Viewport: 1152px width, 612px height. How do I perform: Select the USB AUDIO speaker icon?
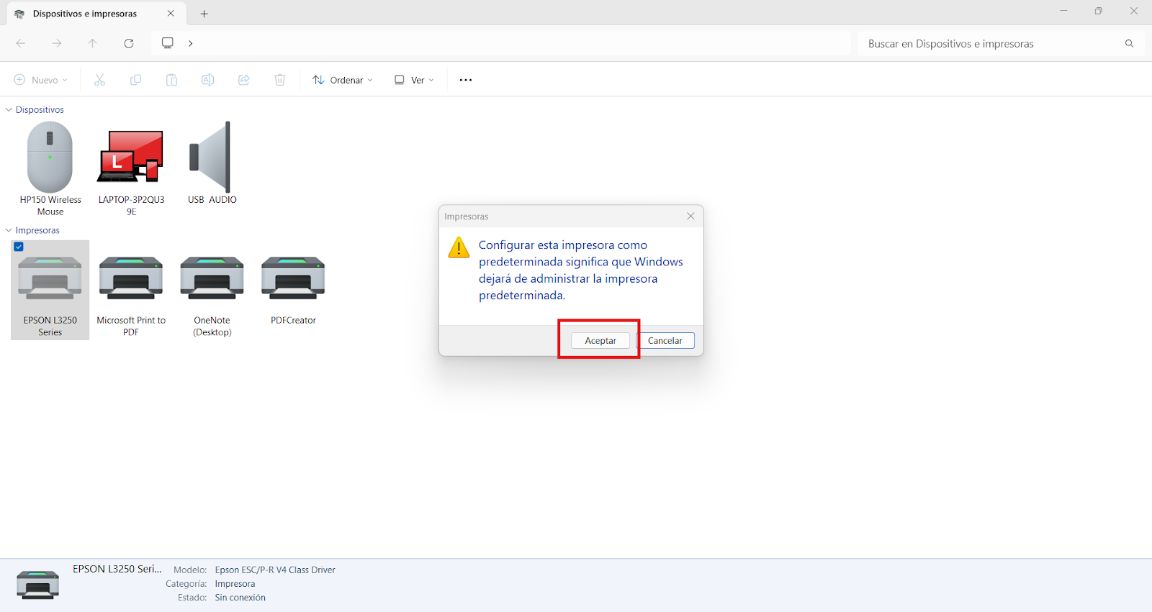(x=212, y=157)
